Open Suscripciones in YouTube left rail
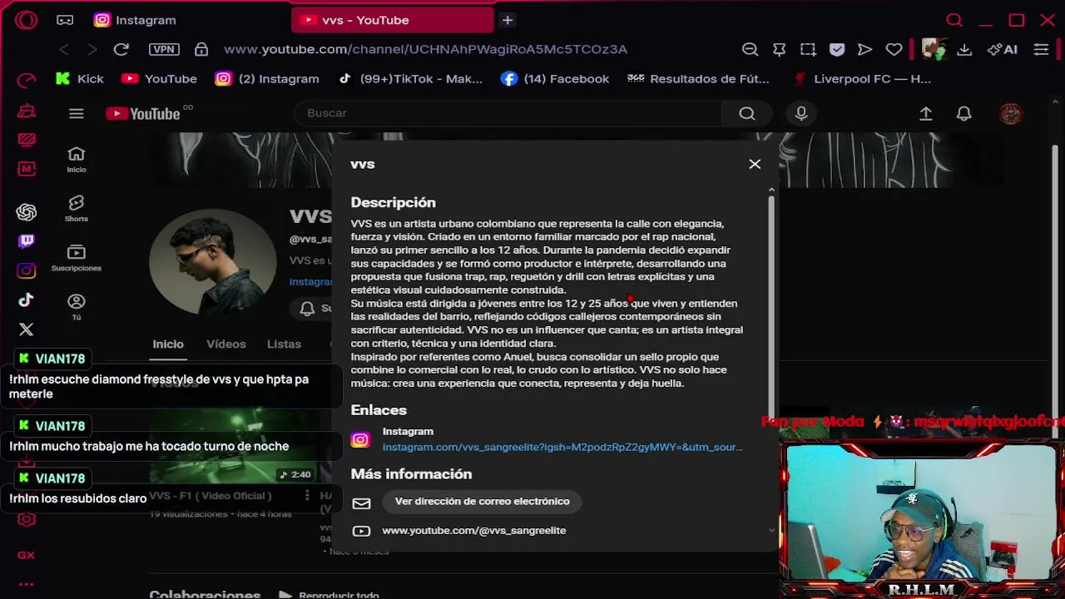Image resolution: width=1065 pixels, height=599 pixels. point(77,257)
